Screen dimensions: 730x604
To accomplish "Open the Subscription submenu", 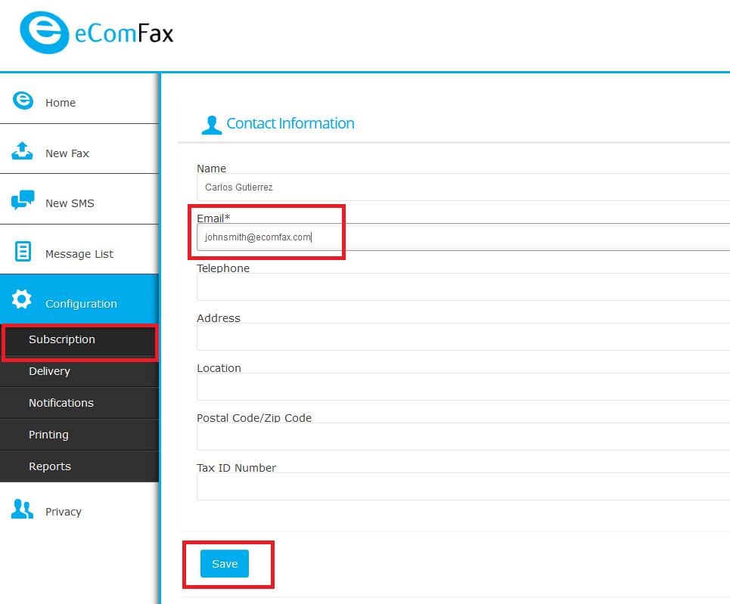I will click(79, 339).
